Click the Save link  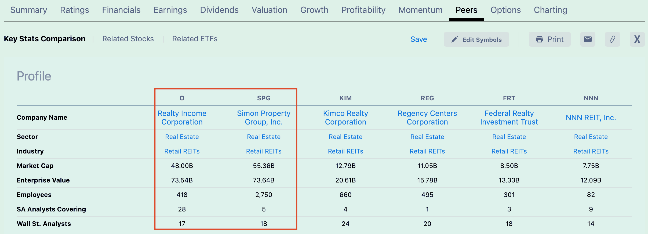[418, 39]
